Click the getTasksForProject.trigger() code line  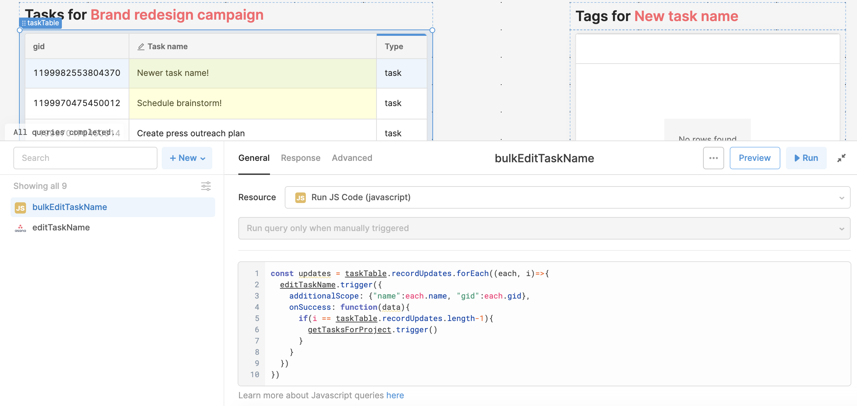[x=372, y=330]
